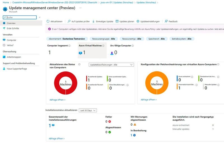Collapse the sidebar with the double chevron

(39, 17)
